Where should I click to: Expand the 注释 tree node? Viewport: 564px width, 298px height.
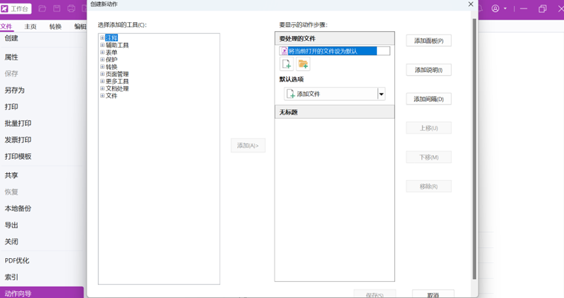pyautogui.click(x=102, y=38)
